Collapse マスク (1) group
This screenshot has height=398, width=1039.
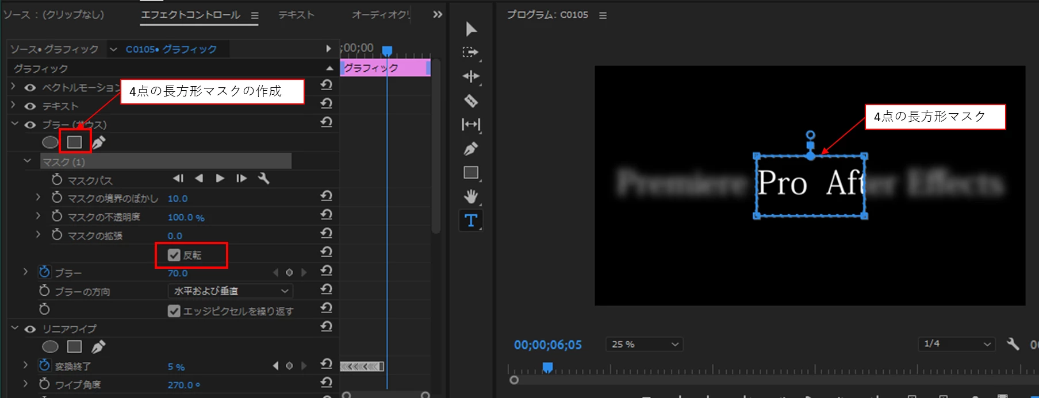pos(27,161)
